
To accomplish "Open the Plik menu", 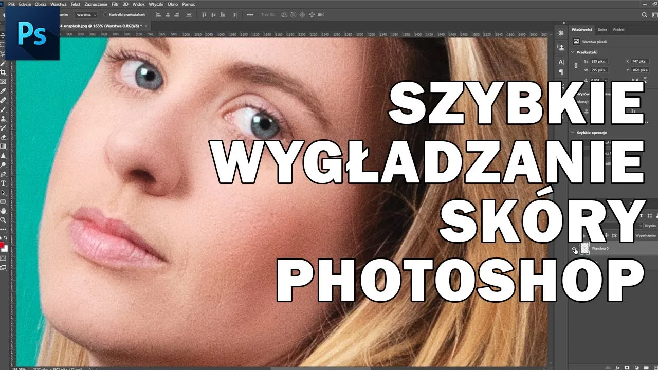I will 11,4.
